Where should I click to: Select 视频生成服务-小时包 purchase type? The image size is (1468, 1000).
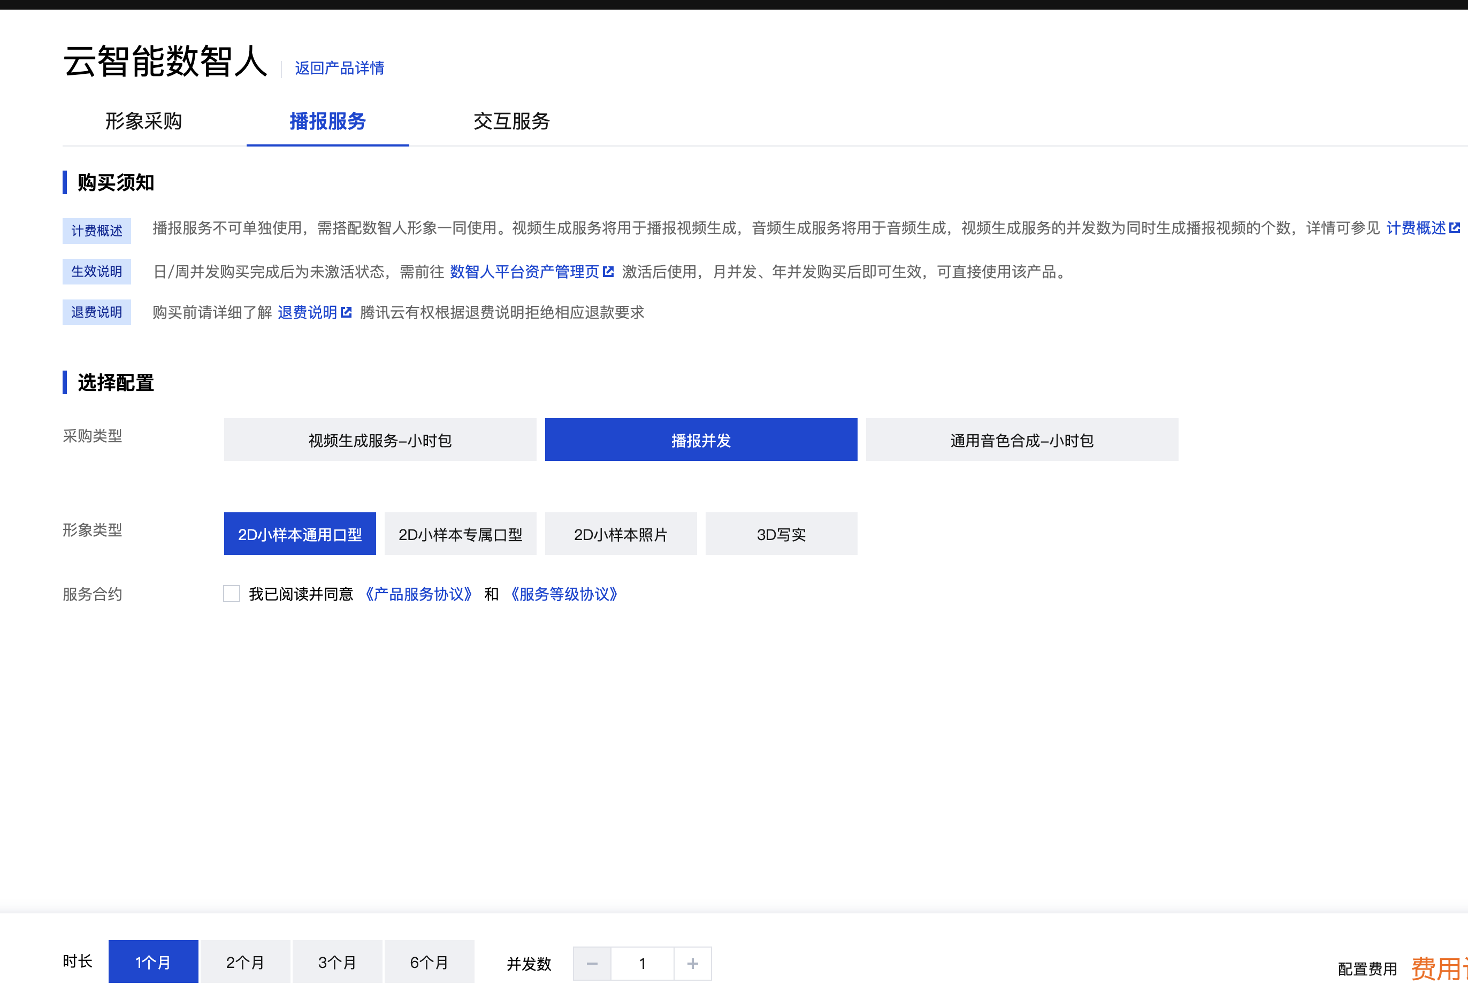click(x=380, y=440)
